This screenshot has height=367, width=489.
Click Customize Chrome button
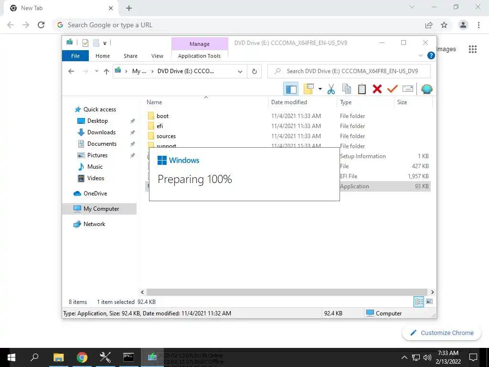point(442,333)
